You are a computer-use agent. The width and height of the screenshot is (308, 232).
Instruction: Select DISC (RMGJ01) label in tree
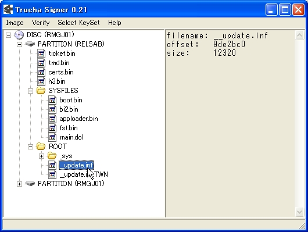tap(51, 35)
